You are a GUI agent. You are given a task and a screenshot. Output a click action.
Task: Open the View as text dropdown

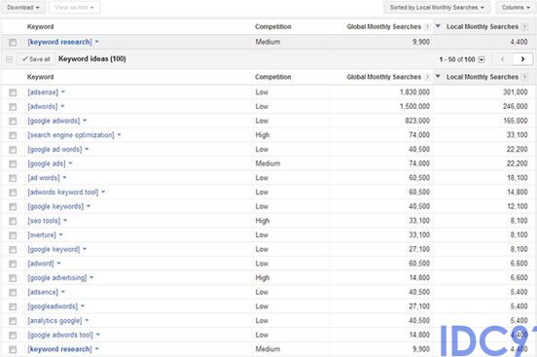tap(74, 7)
